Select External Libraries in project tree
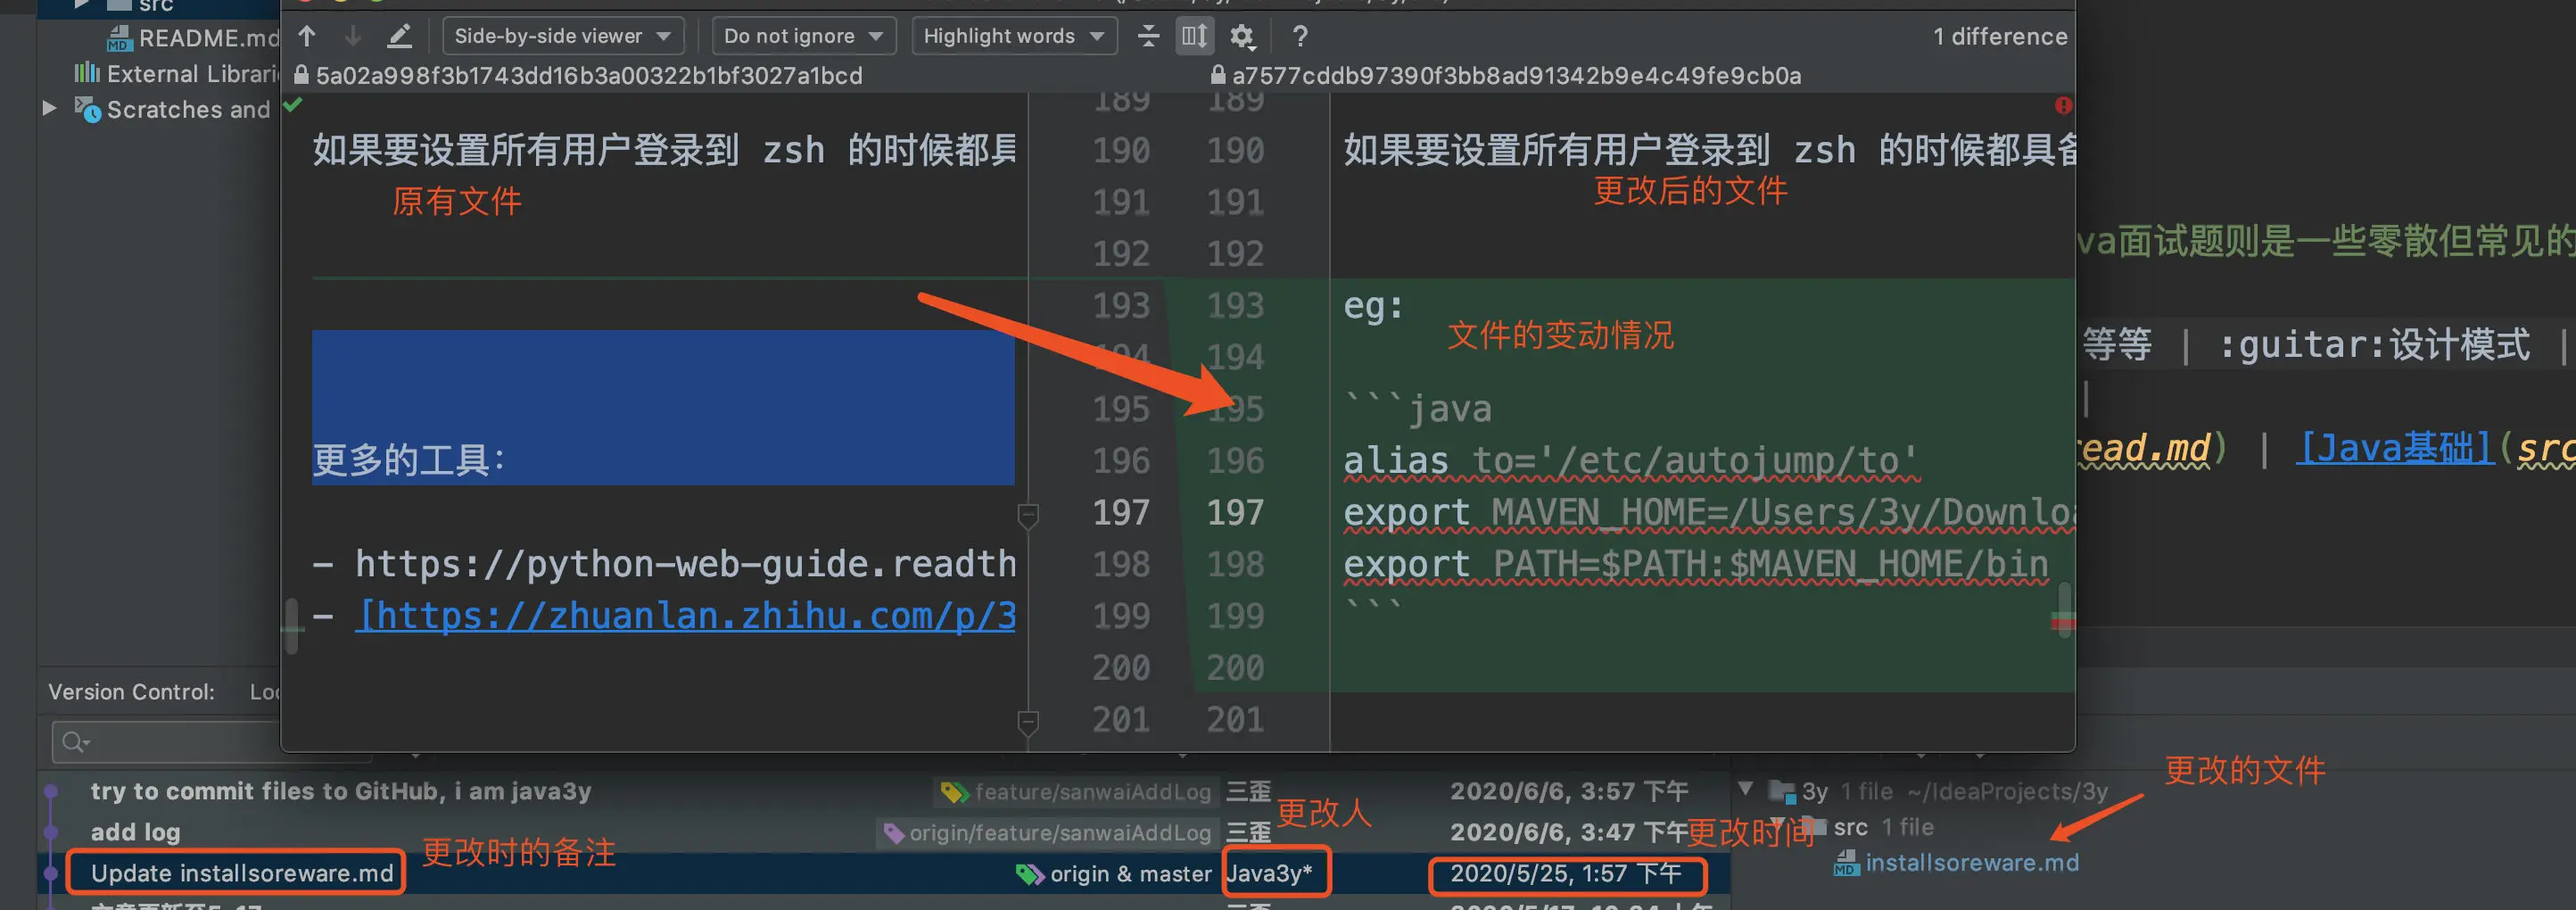 [x=177, y=74]
